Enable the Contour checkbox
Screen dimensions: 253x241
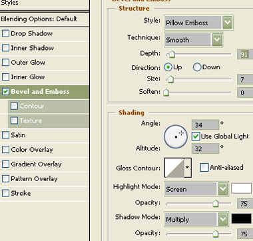(14, 106)
